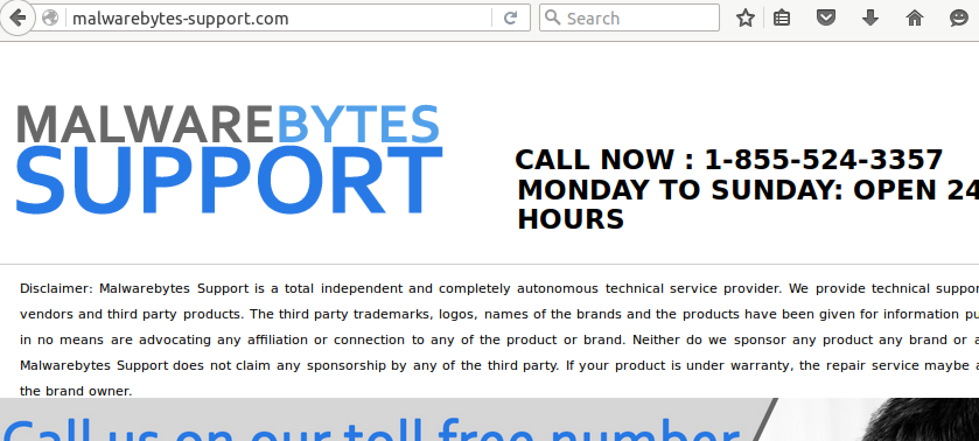Show bookmarks list icon
Image resolution: width=979 pixels, height=441 pixels.
[x=781, y=18]
